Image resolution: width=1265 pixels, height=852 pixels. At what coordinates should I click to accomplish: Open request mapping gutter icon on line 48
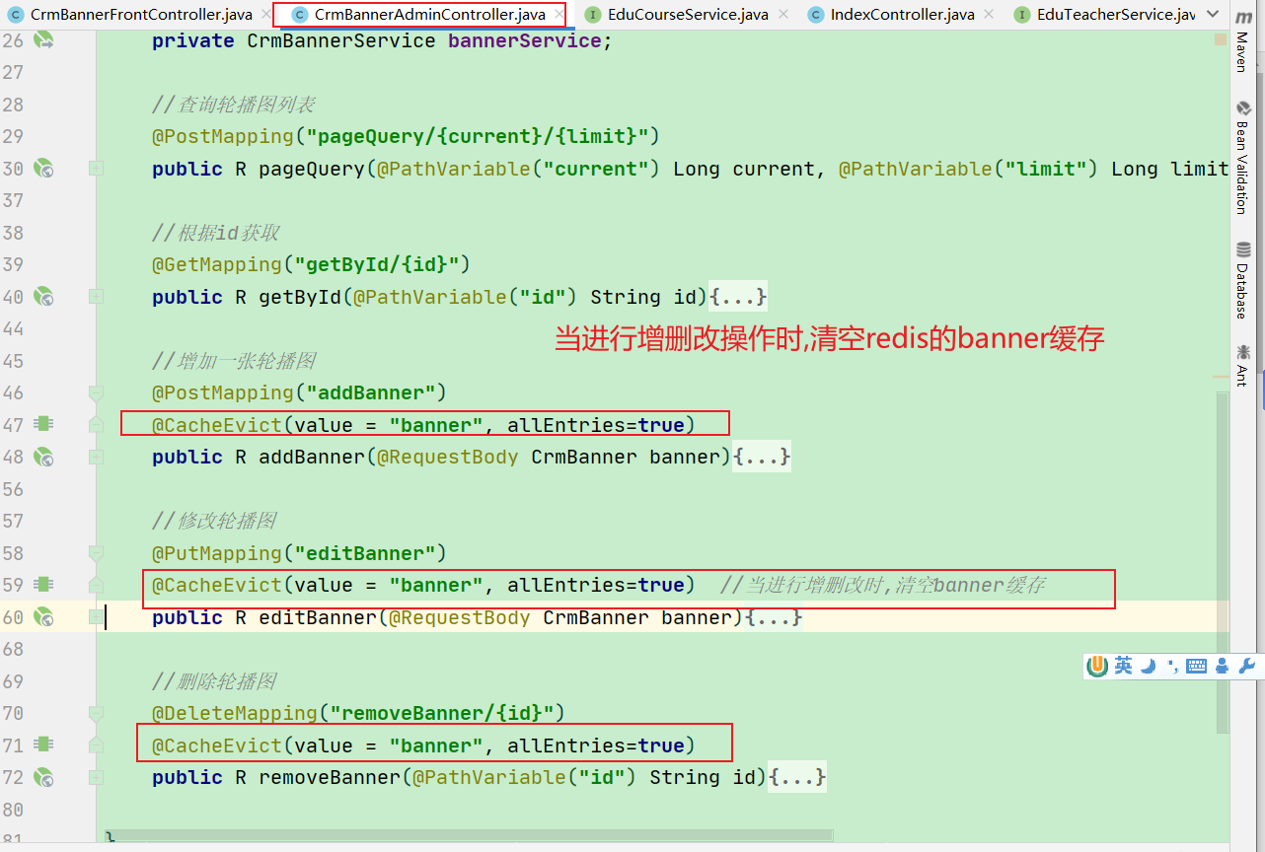pyautogui.click(x=43, y=457)
